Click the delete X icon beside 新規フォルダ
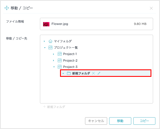This screenshot has width=160, height=129. coord(93,73)
